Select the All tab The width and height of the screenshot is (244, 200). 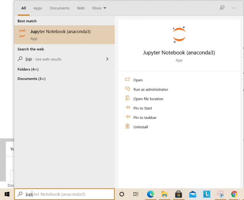coord(24,8)
